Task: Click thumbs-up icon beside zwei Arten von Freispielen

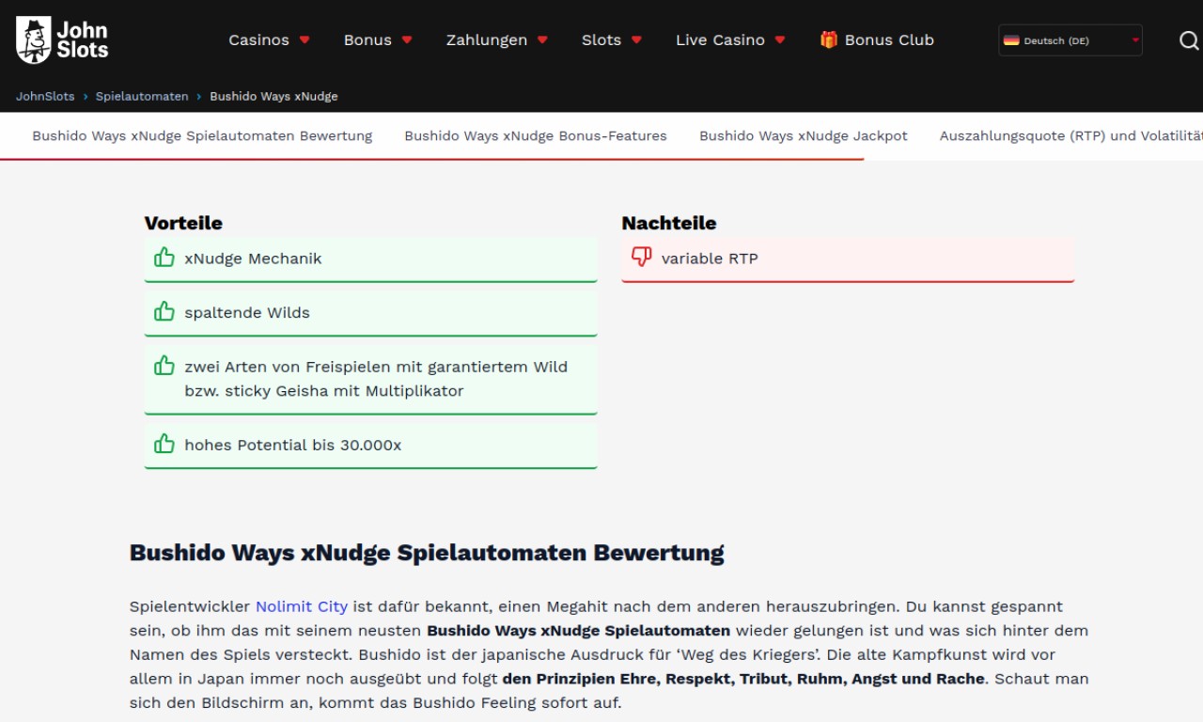Action: tap(164, 366)
